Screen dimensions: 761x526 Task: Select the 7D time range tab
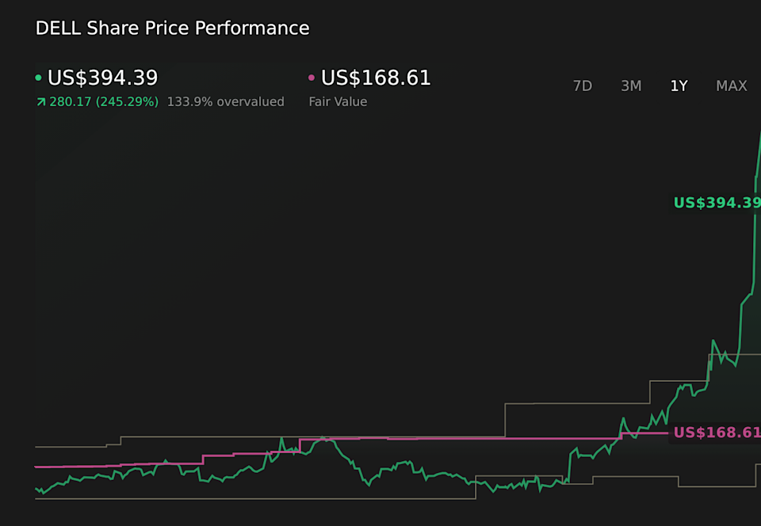pos(583,86)
